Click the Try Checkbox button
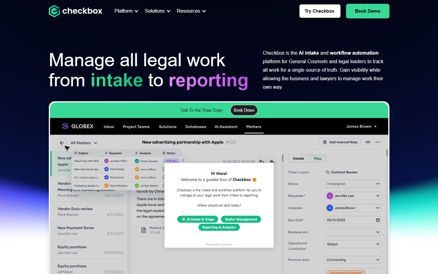Screen dimensions: 438x274 tap(320, 11)
